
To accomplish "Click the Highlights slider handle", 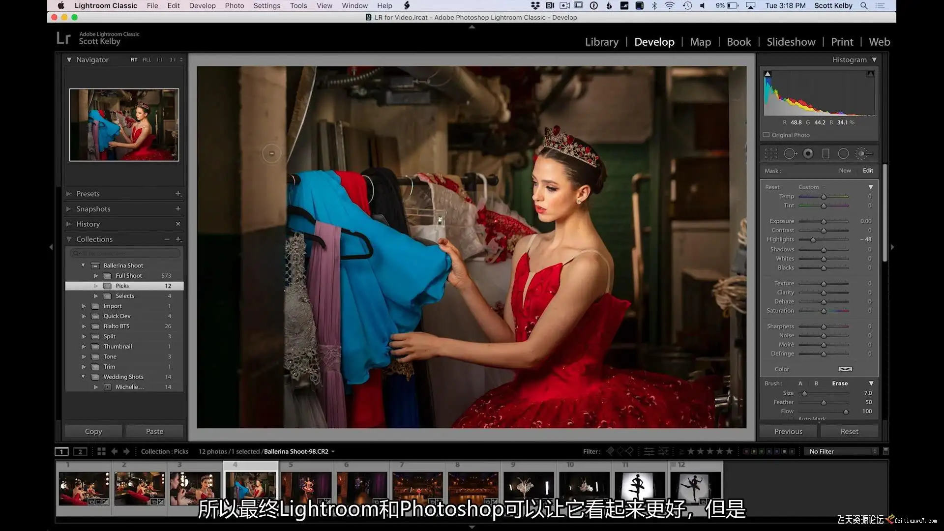I will coord(813,240).
